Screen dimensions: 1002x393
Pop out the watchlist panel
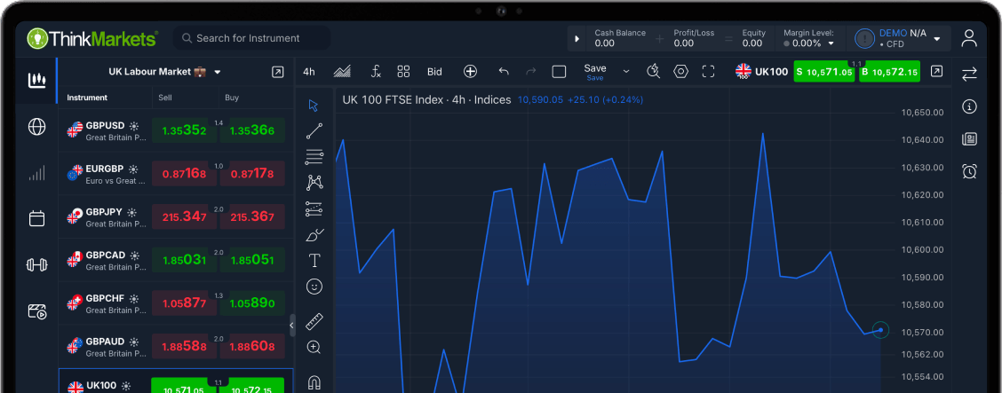coord(277,72)
